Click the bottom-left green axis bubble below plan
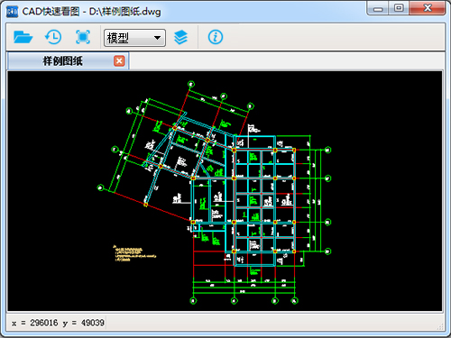The image size is (451, 338). coord(193,300)
